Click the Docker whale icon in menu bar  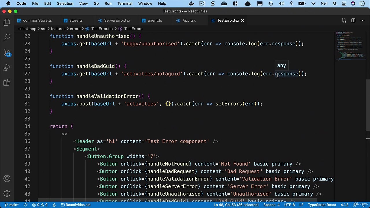(x=191, y=3)
